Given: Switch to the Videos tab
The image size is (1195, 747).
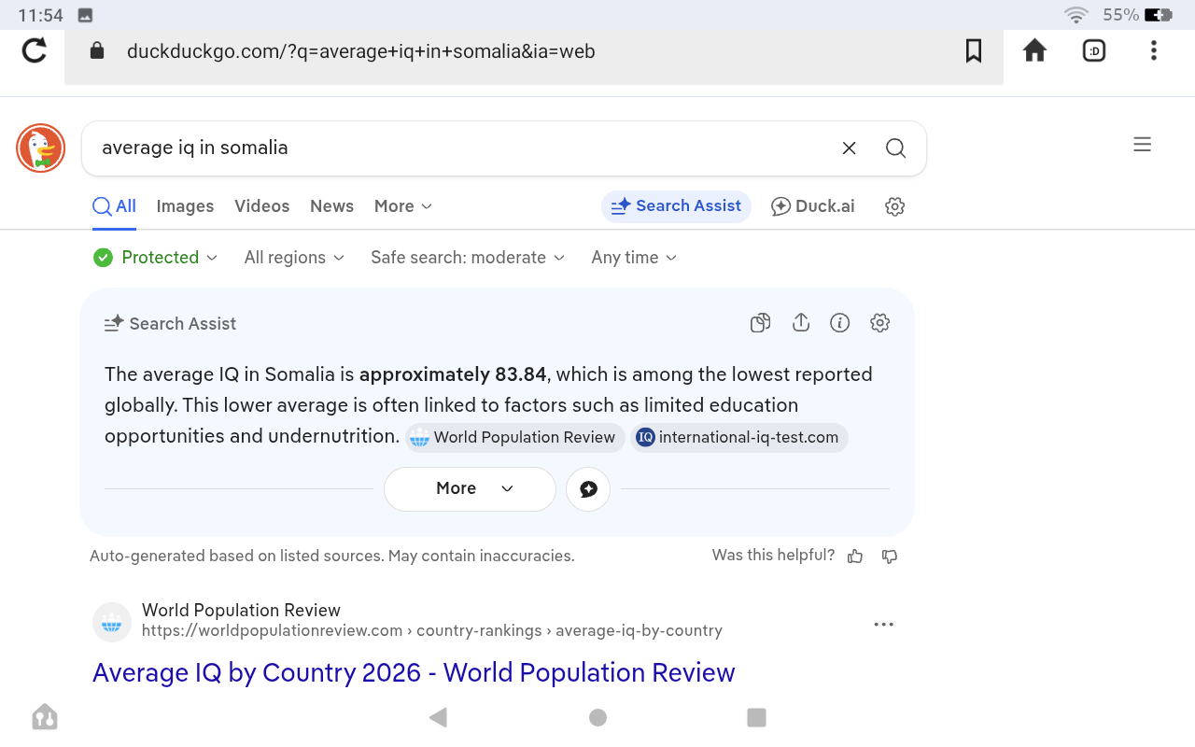Looking at the screenshot, I should click(x=261, y=206).
